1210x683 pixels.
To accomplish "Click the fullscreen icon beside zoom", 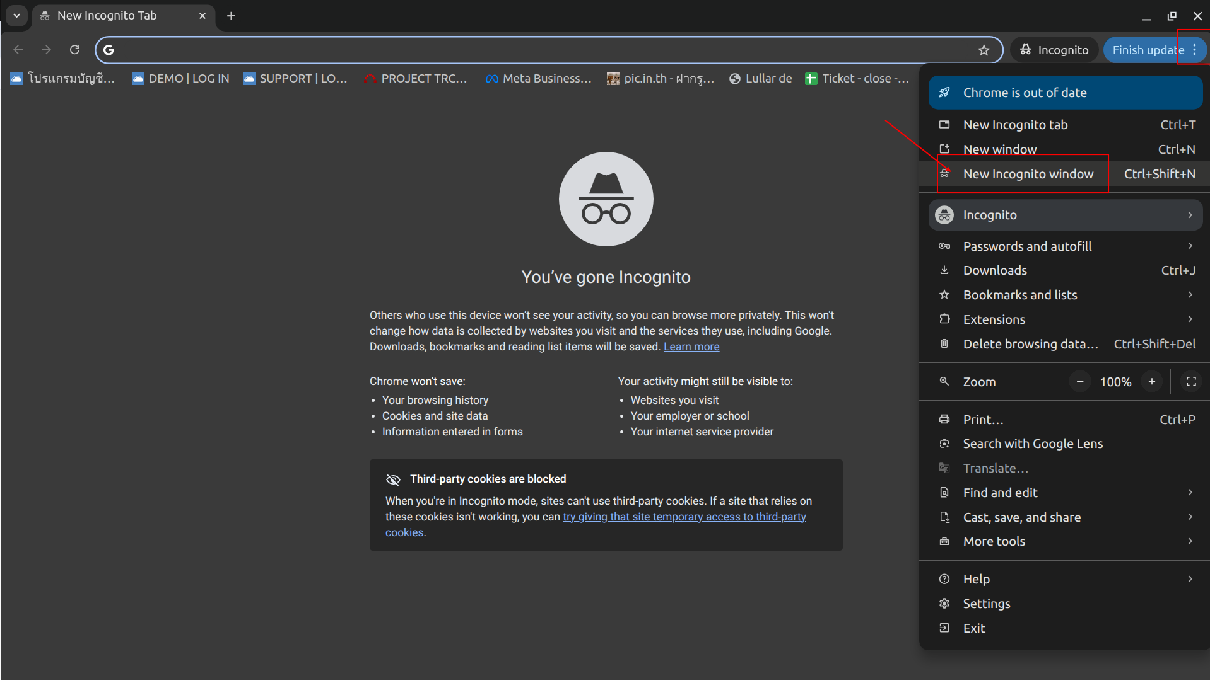I will [x=1190, y=382].
